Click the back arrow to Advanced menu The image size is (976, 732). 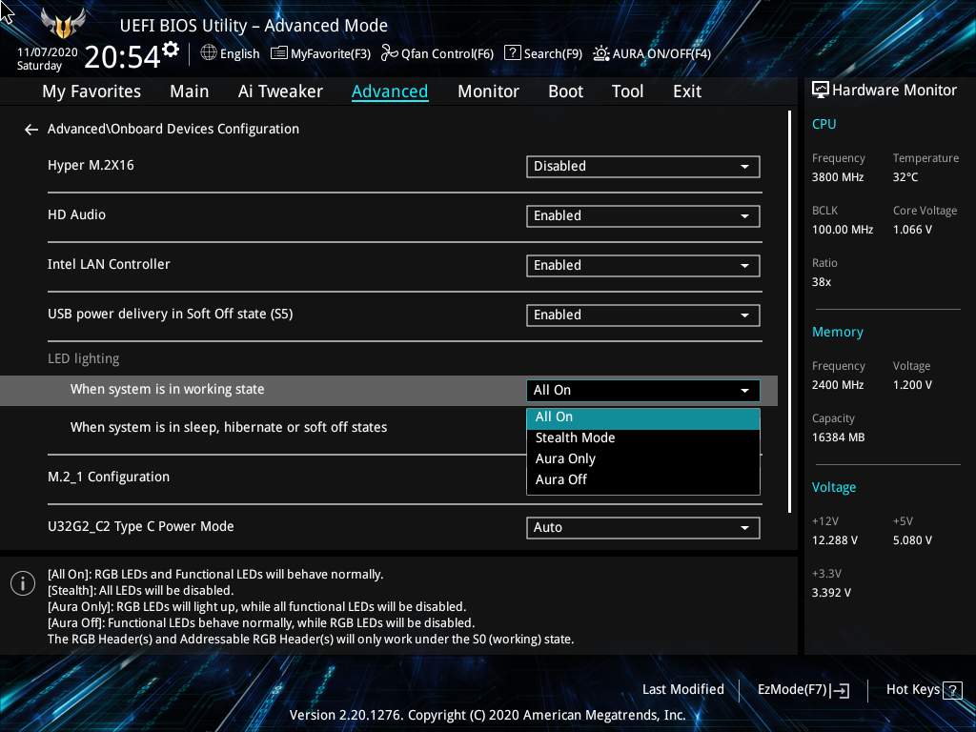click(31, 130)
